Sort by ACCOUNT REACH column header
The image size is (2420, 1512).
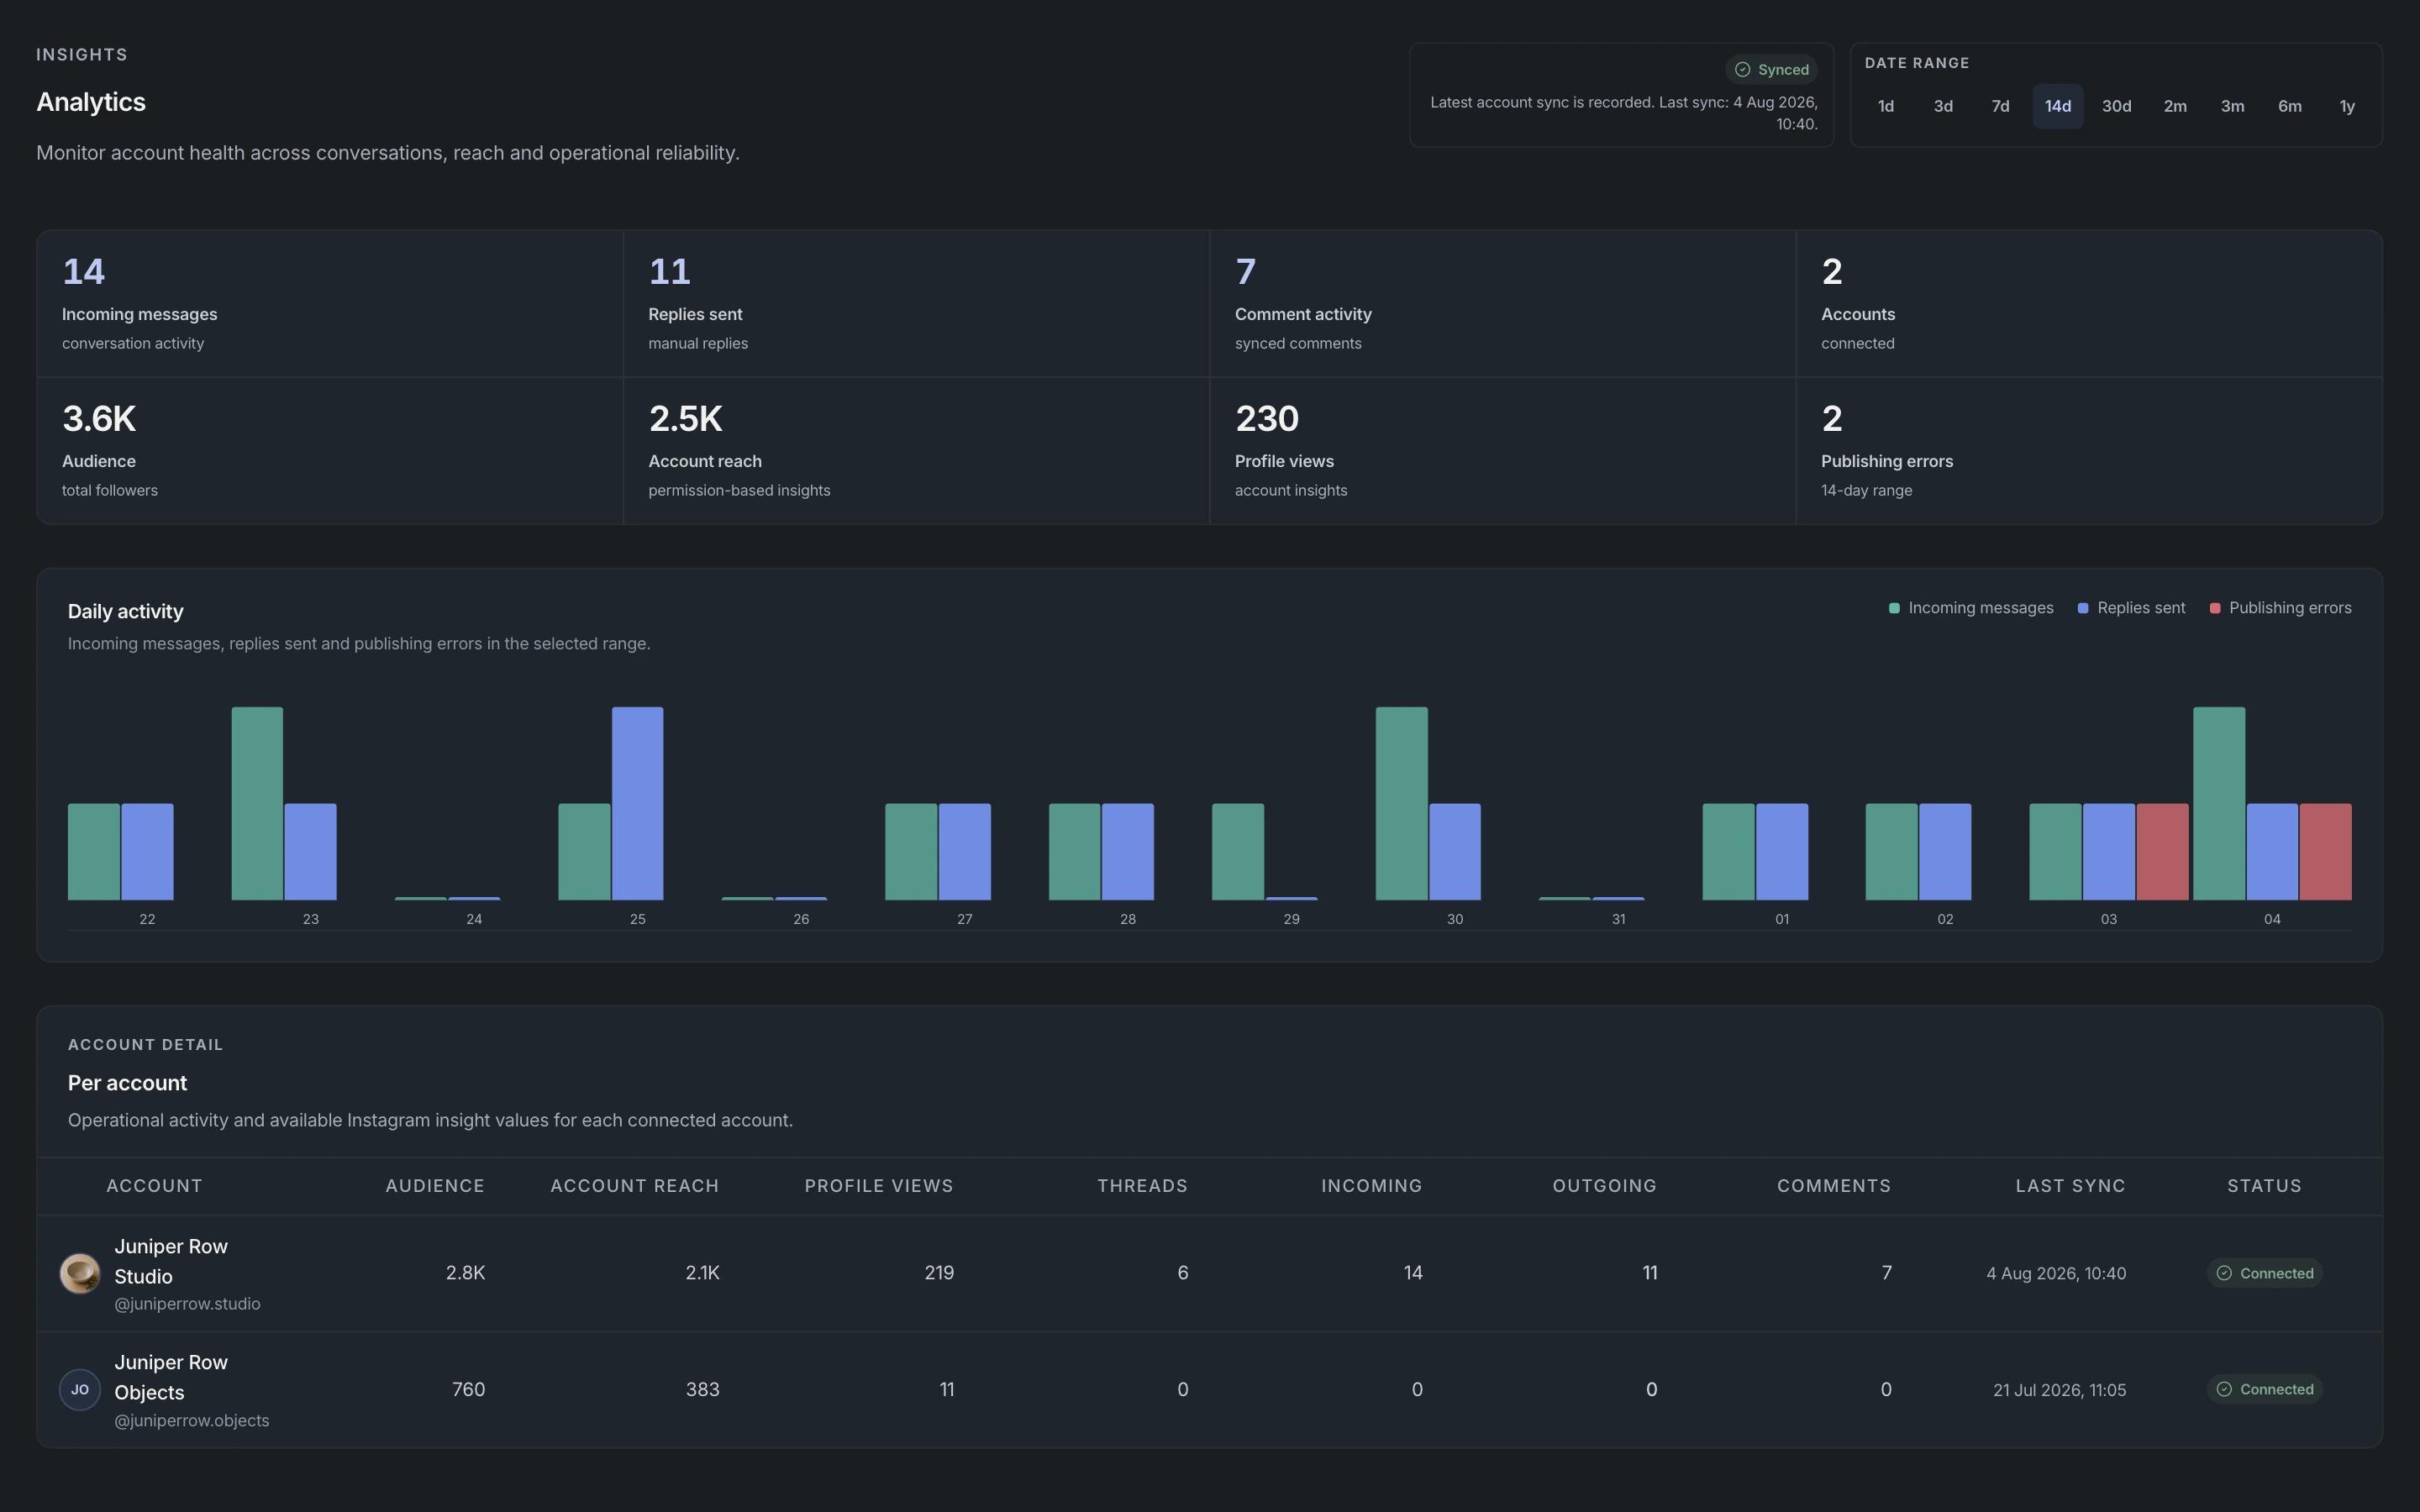(635, 1186)
